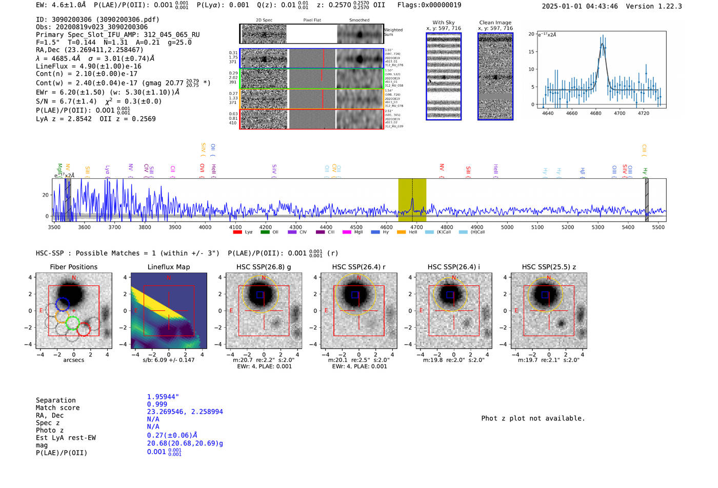Screen dimensions: 718x488
Task: Click the Weighted Sum 2D spectrum strip
Action: click(312, 34)
